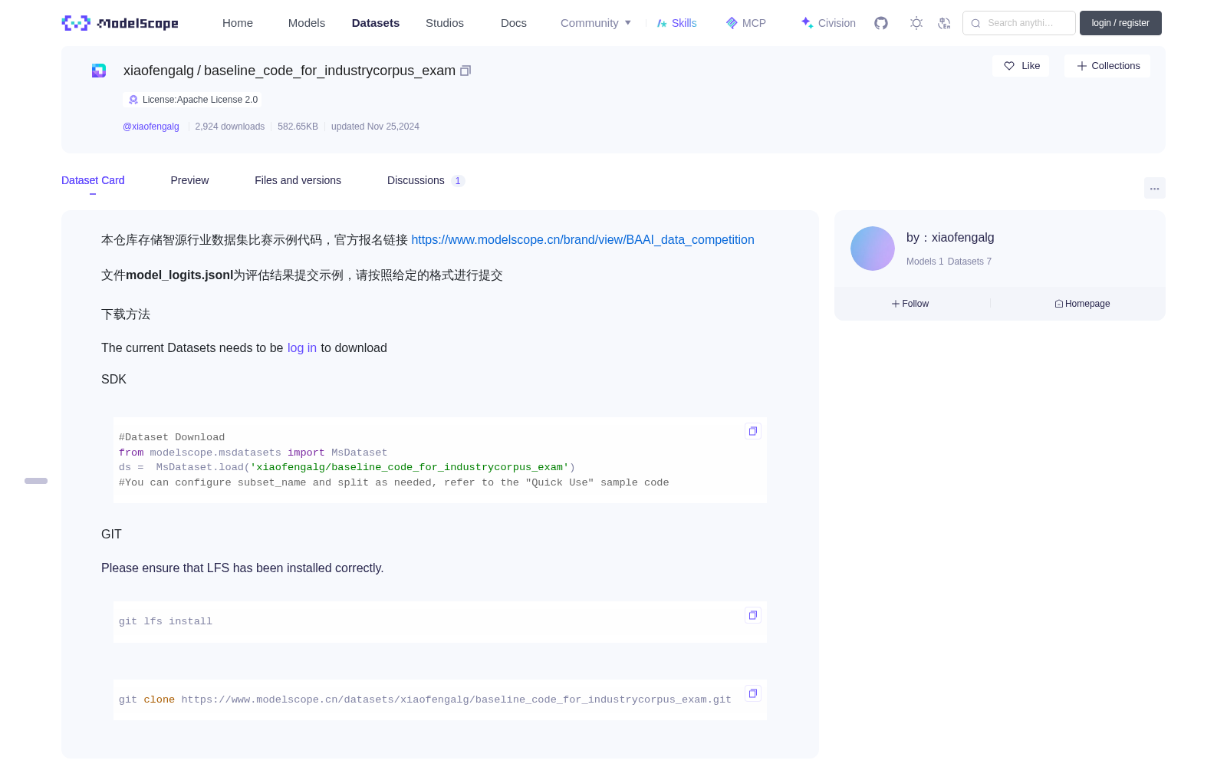Click the '2,924 downloads' text

(x=230, y=127)
